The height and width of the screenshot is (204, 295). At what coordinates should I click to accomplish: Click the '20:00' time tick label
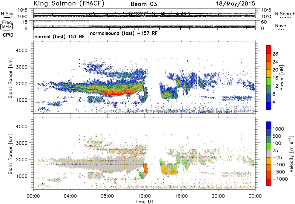click(x=218, y=196)
